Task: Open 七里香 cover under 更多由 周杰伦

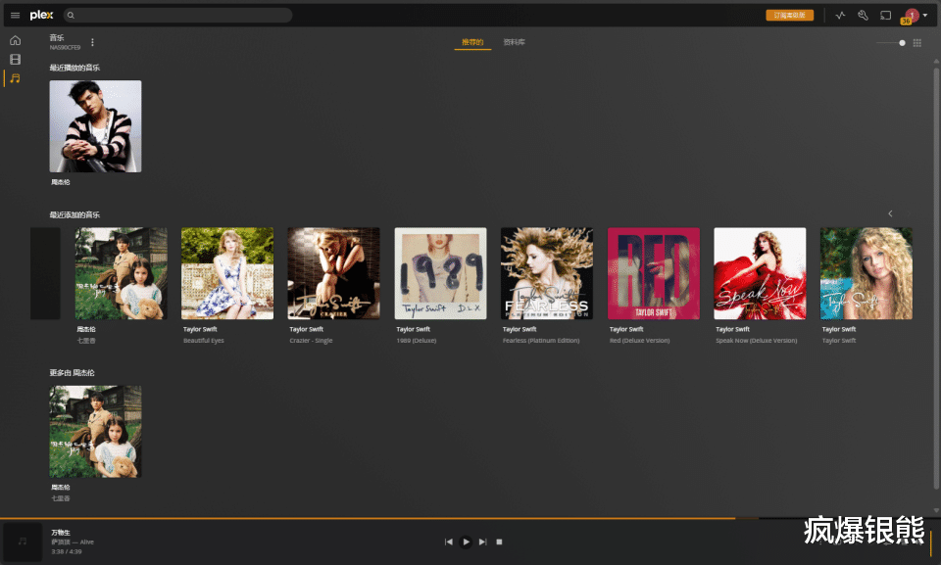Action: click(x=95, y=432)
